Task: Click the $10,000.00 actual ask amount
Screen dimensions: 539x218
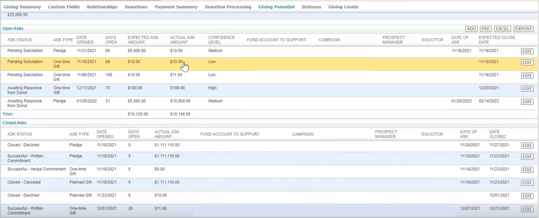Action: click(x=180, y=101)
